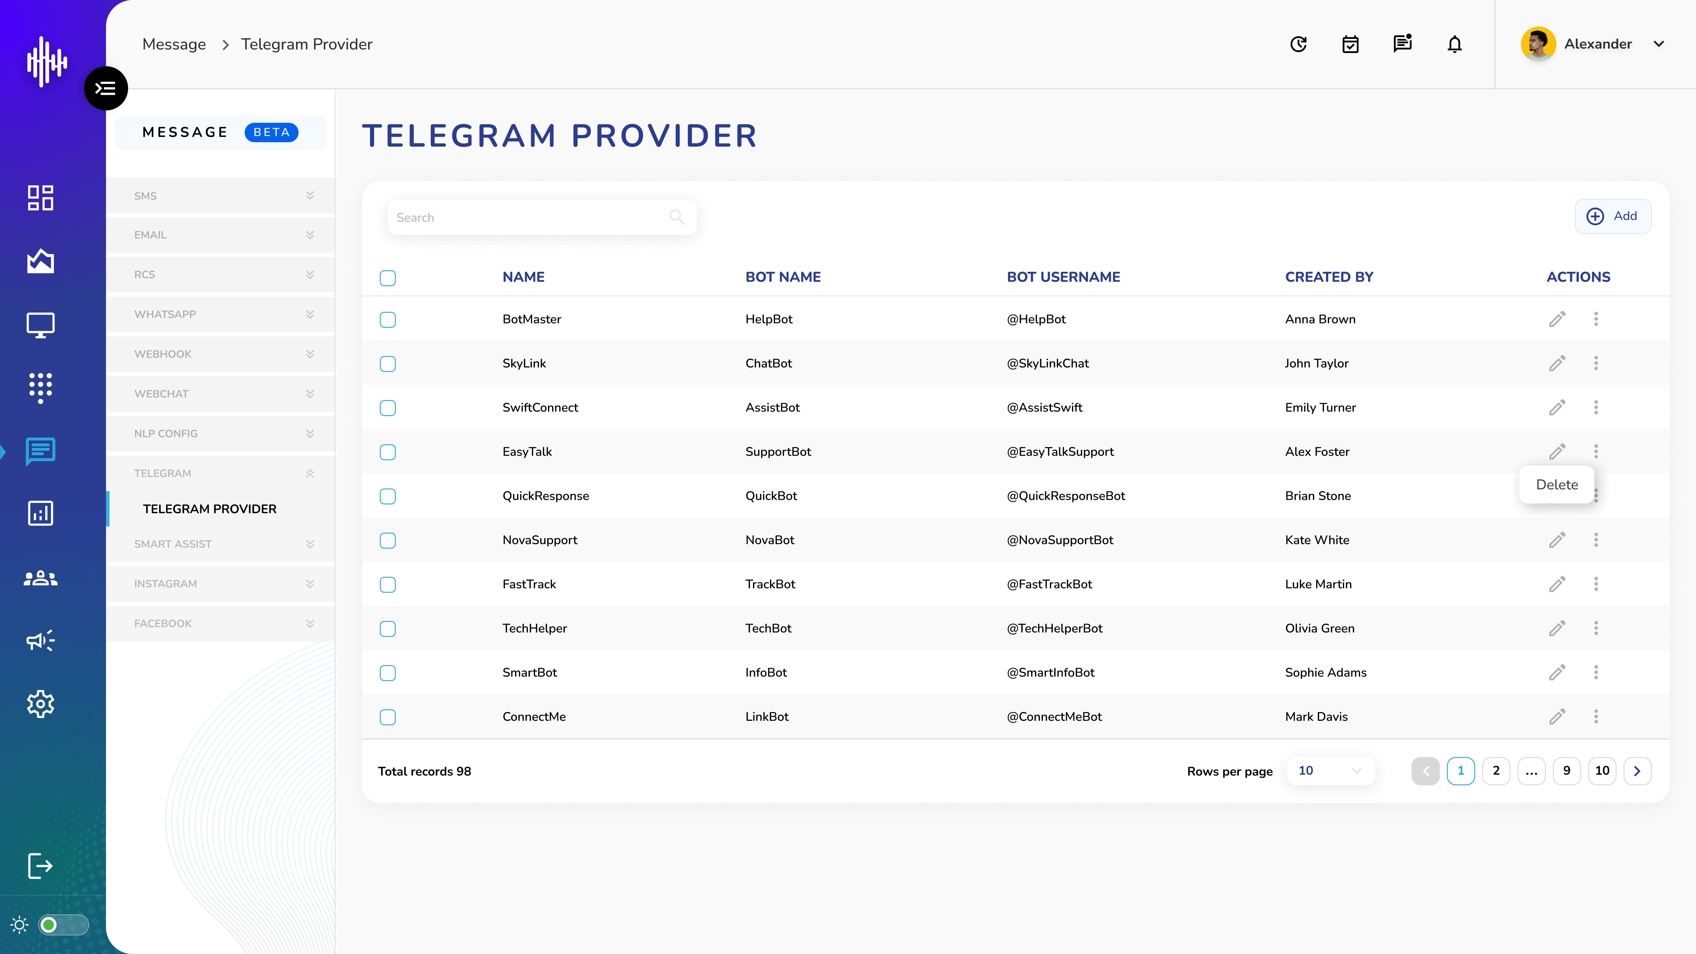Open more options for ConnectMe row

(1596, 716)
